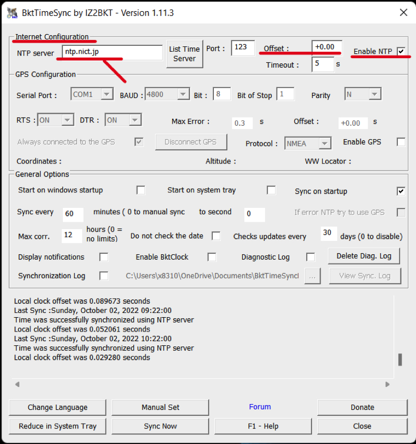Click the Bit of Stop field

coord(285,94)
